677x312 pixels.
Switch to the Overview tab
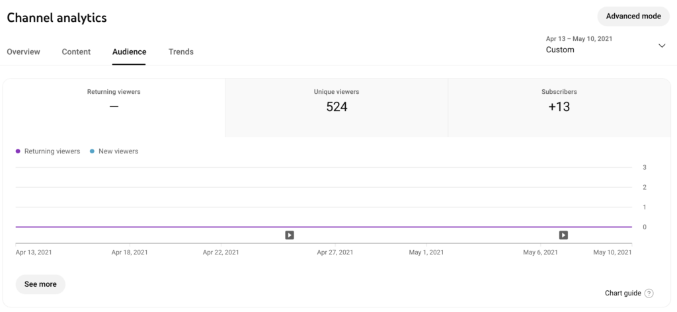click(x=24, y=52)
